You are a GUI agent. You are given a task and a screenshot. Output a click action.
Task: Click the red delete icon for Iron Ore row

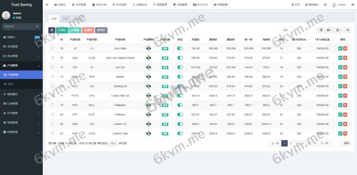(345, 67)
